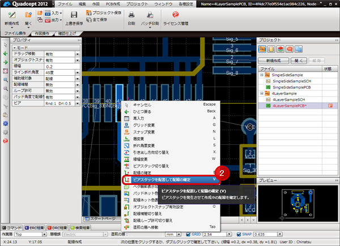This screenshot has height=246, width=340.
Task: Click the 入力 import icon
Action: pyautogui.click(x=48, y=13)
